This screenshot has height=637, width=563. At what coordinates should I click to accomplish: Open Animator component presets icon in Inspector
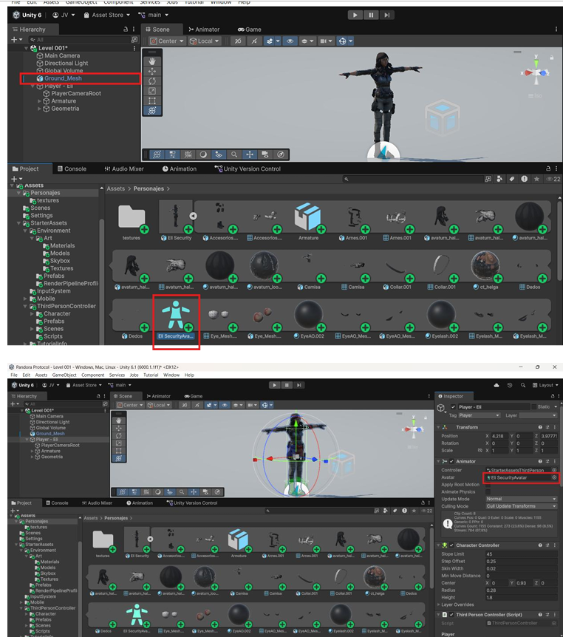547,462
